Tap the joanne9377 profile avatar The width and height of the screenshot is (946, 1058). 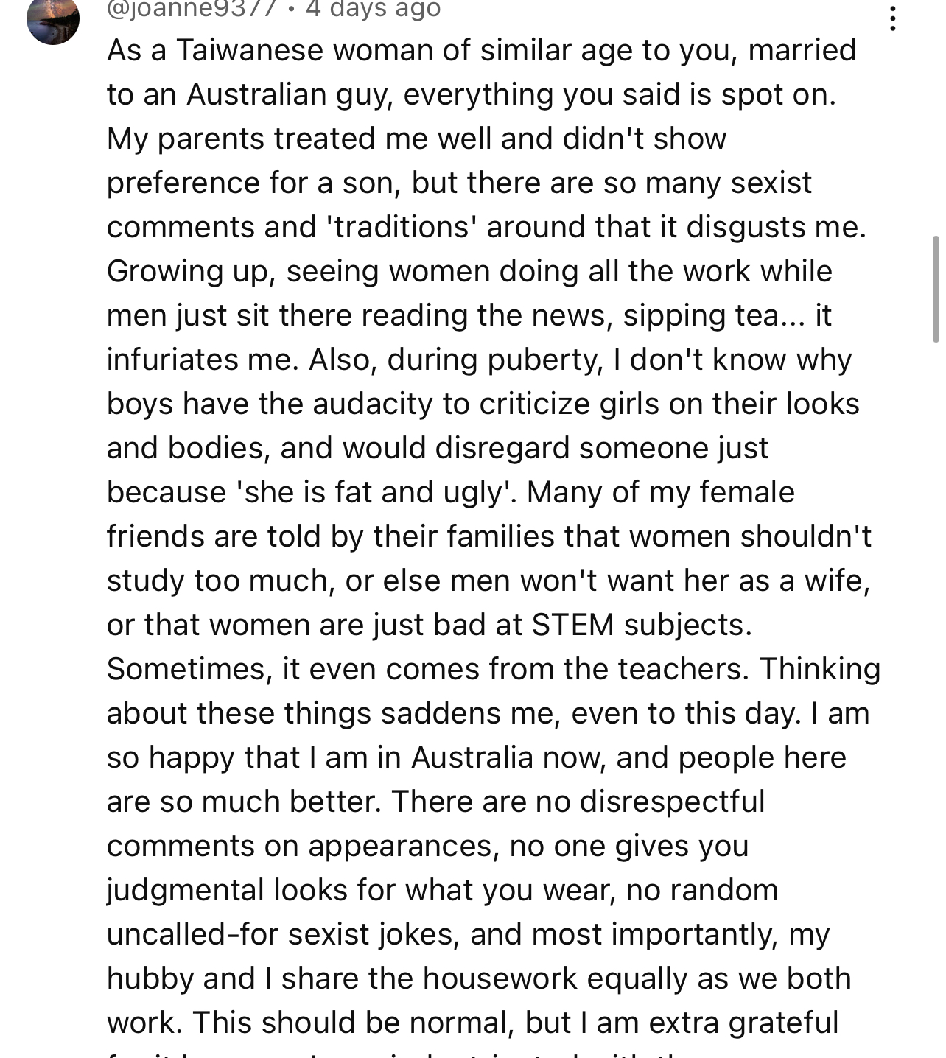coord(53,19)
